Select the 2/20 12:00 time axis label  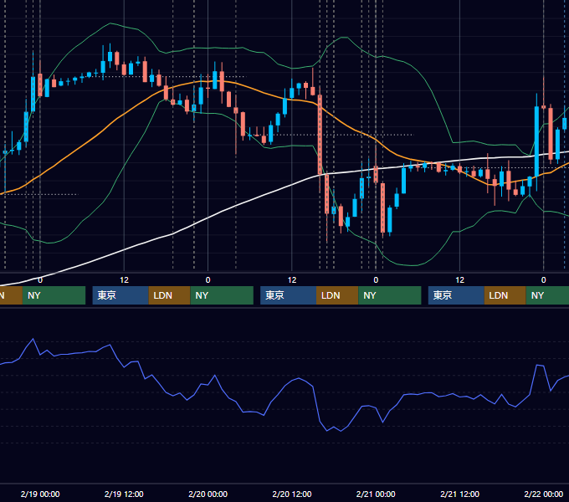click(x=292, y=494)
